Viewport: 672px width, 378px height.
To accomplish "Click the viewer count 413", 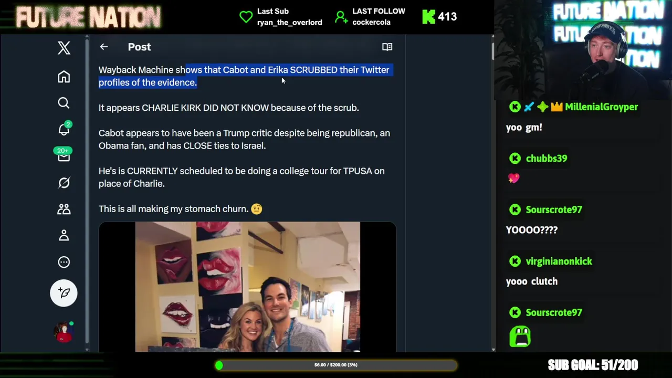I will click(x=447, y=17).
